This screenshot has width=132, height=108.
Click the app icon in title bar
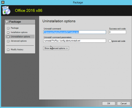click(3, 2)
